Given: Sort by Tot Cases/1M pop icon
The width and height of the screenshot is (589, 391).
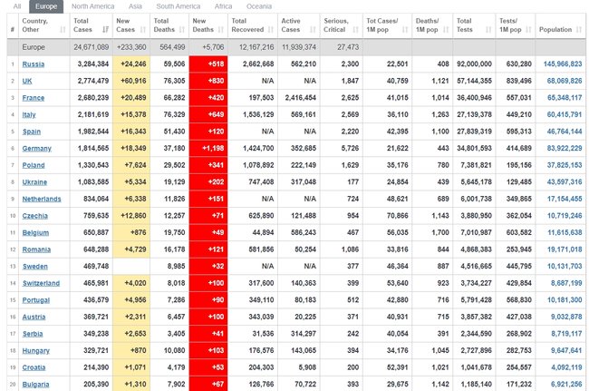Looking at the screenshot, I should point(405,29).
